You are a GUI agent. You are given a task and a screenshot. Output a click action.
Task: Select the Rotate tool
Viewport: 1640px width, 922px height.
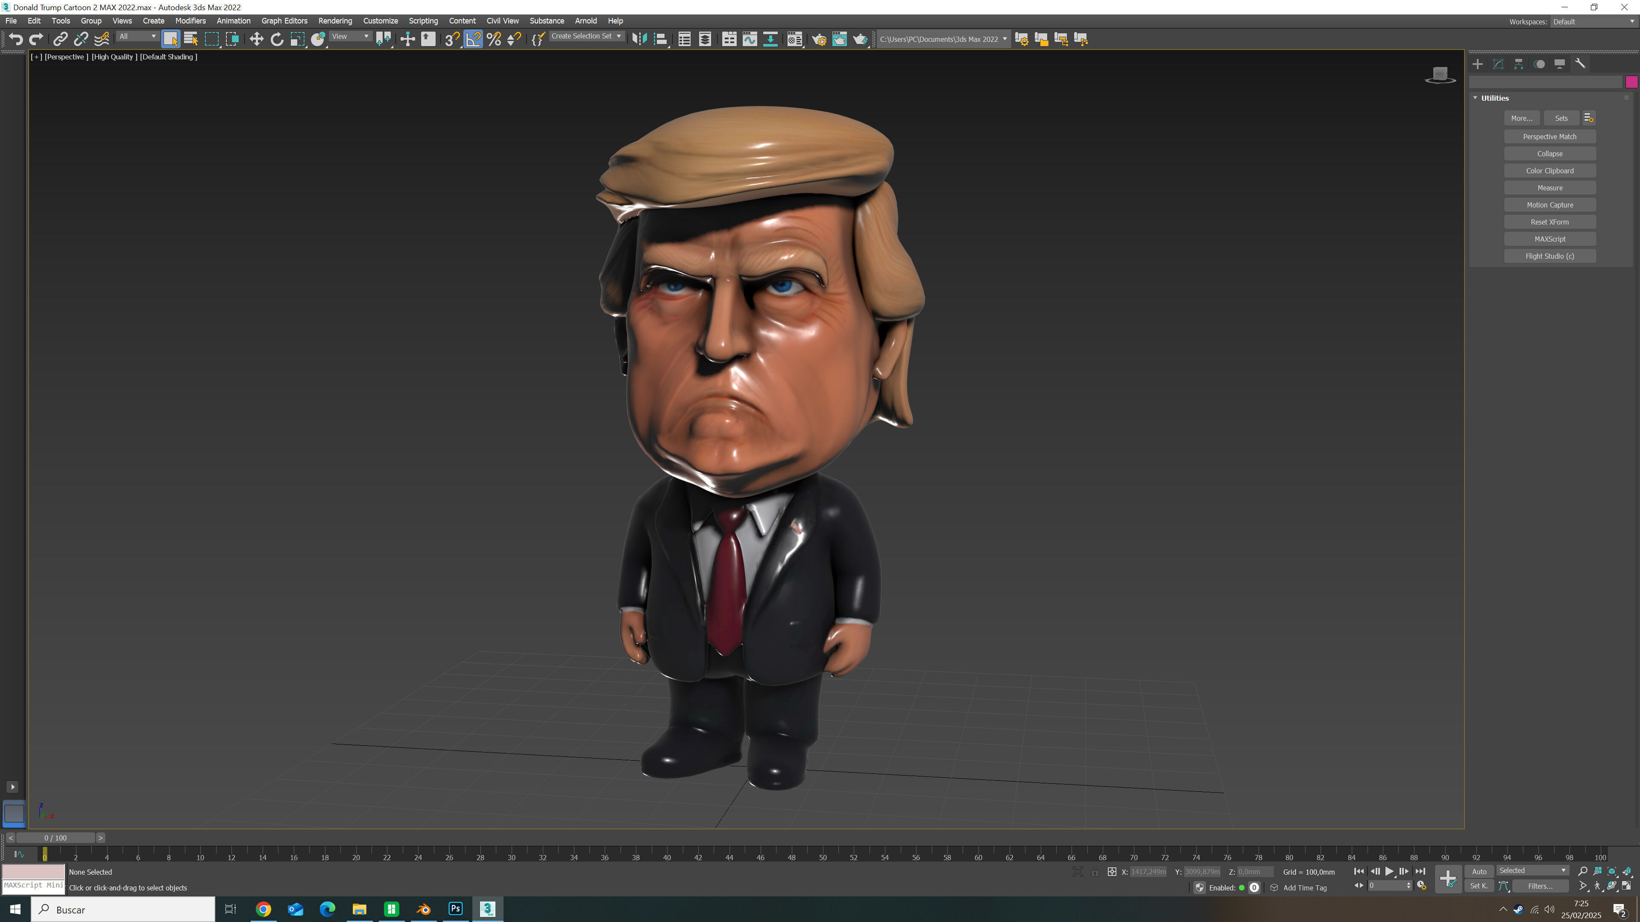(x=277, y=39)
